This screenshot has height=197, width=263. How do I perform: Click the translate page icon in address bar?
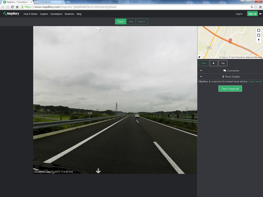(251, 7)
